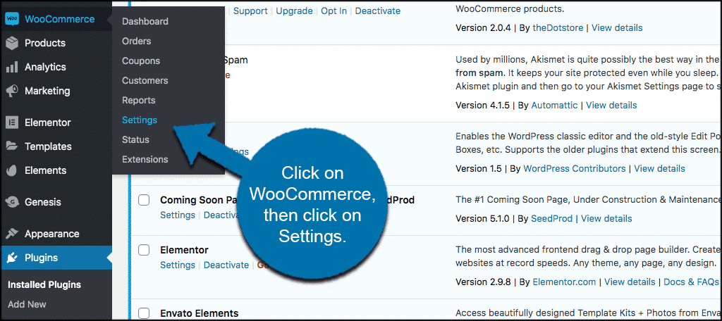
Task: Open Settings link under Coming Soon Page
Action: [178, 215]
